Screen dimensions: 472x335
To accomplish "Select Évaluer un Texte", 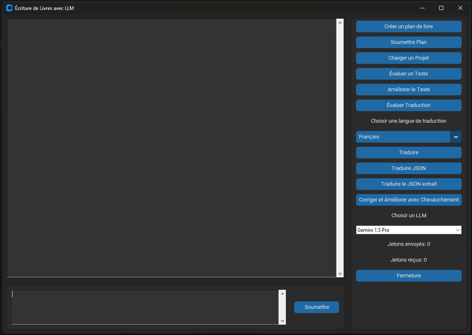I will pos(408,74).
